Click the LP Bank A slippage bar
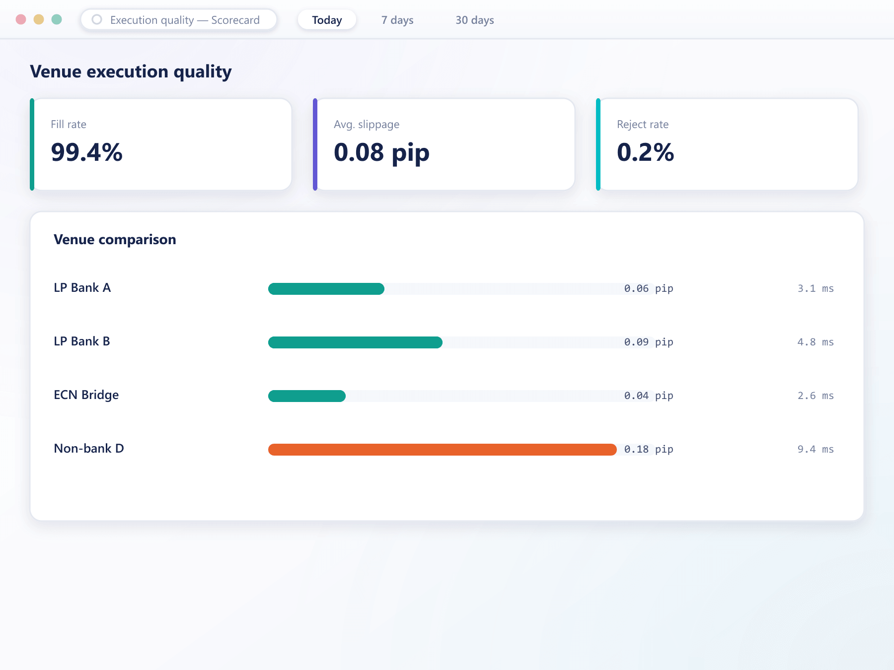Screen dimensions: 894x670 pos(326,289)
